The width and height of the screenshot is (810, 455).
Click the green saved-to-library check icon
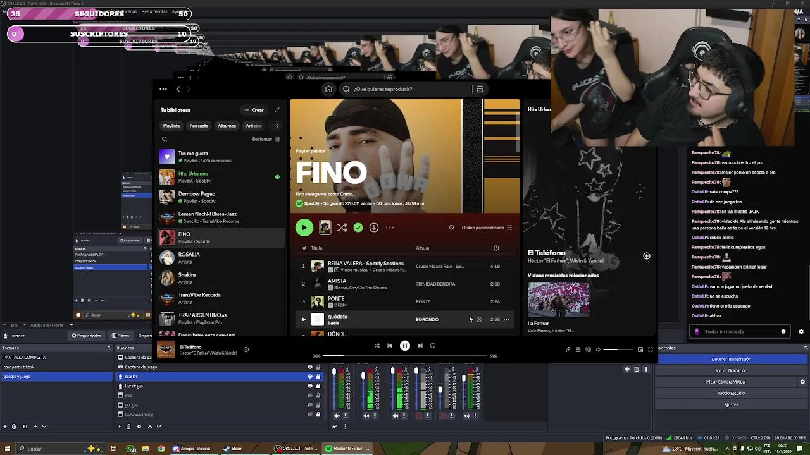[x=358, y=227]
